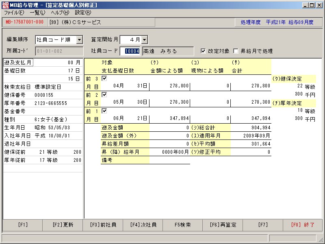The width and height of the screenshot is (325, 244).
Task: Go to next employee with [F4]次社員
Action: pyautogui.click(x=143, y=225)
